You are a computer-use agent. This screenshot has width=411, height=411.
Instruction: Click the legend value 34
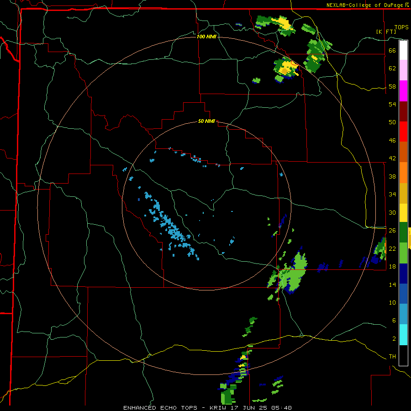pos(392,195)
